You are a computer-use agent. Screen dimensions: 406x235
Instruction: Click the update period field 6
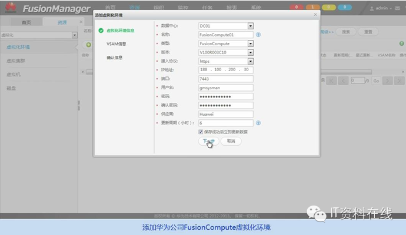pyautogui.click(x=226, y=123)
